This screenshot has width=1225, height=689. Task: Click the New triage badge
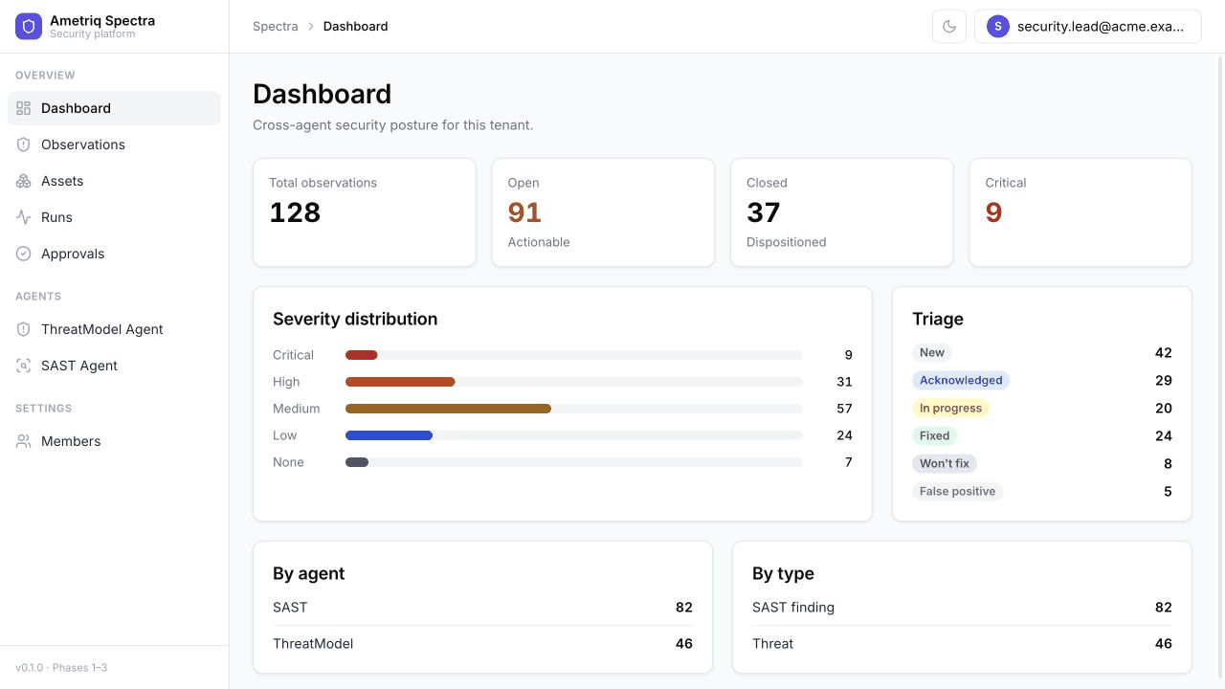[932, 352]
